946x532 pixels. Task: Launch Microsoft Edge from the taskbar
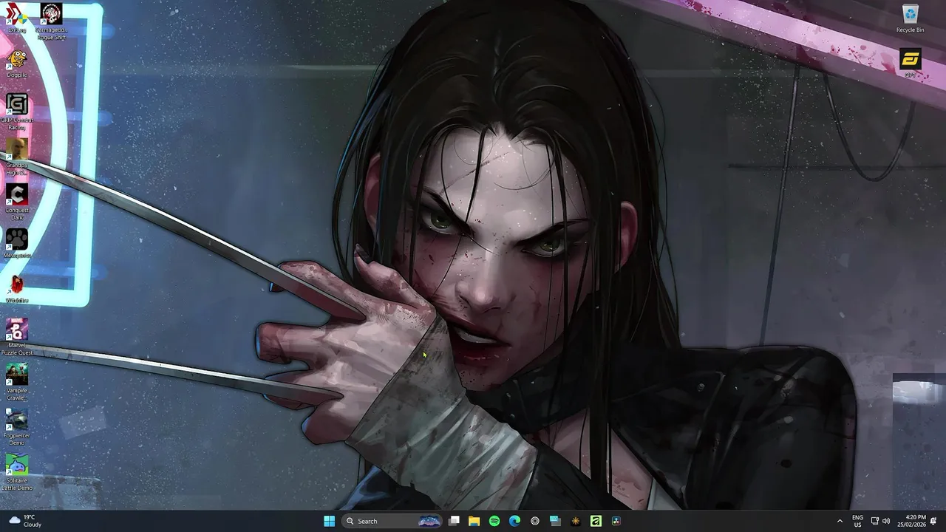[x=515, y=521]
